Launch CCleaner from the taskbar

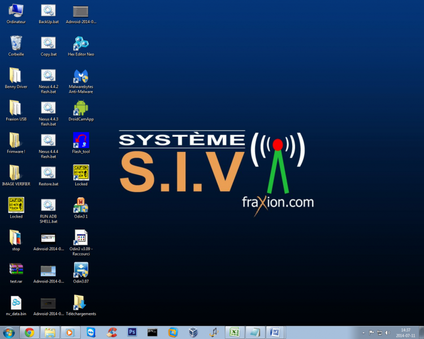coord(112,333)
